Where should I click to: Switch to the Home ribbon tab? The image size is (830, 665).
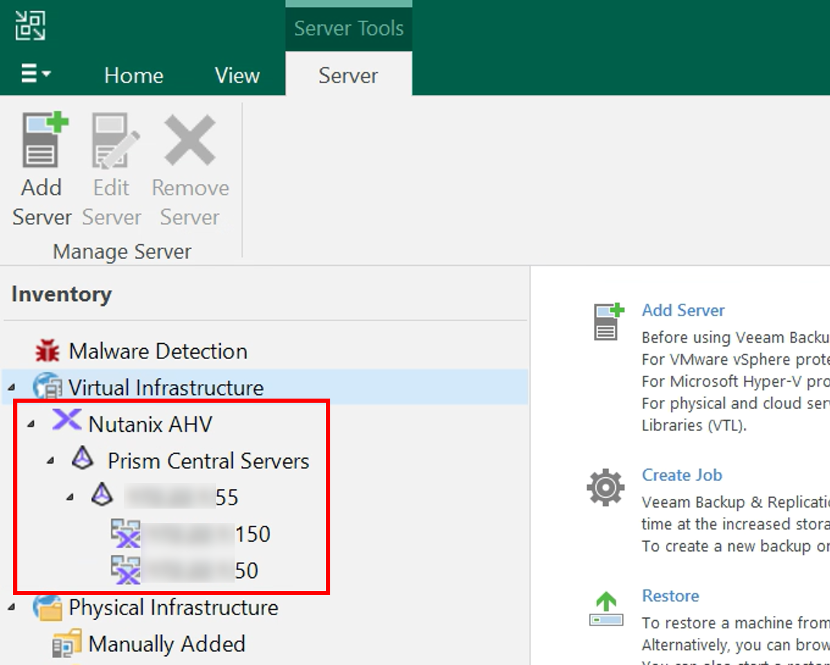pyautogui.click(x=134, y=75)
